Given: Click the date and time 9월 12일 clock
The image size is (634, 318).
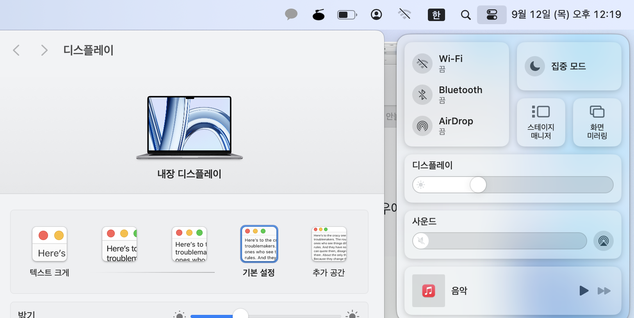Looking at the screenshot, I should (x=566, y=14).
